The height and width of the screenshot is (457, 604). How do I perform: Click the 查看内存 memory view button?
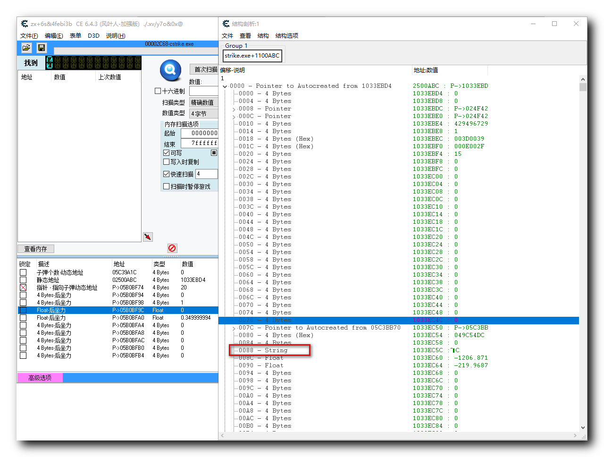click(36, 249)
